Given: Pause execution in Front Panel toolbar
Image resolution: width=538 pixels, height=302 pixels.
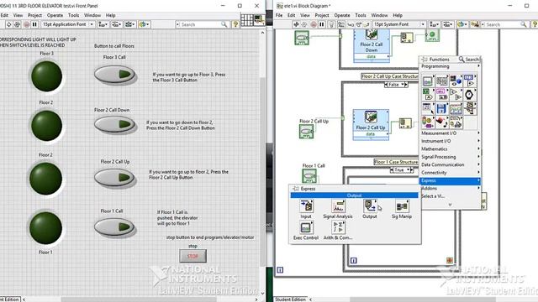Looking at the screenshot, I should pyautogui.click(x=34, y=24).
